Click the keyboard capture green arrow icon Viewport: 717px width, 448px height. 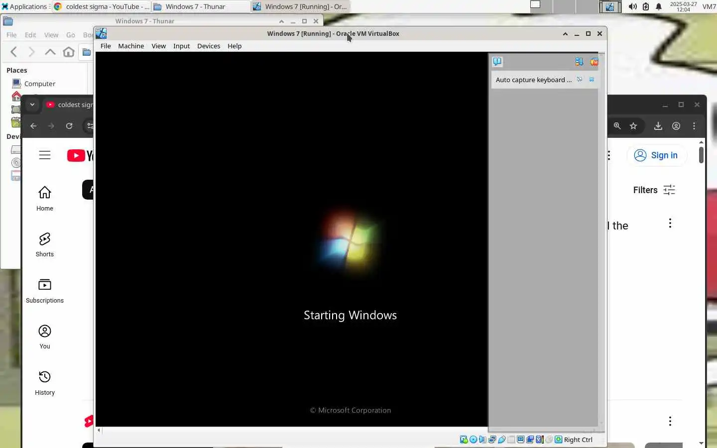click(559, 440)
